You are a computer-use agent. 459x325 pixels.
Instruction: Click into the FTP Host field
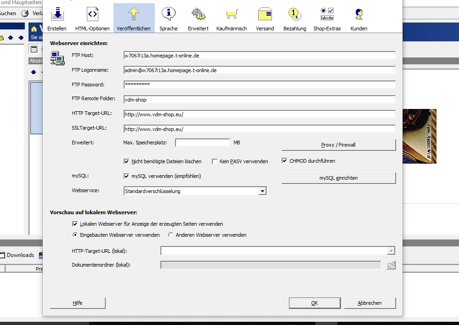pyautogui.click(x=259, y=56)
